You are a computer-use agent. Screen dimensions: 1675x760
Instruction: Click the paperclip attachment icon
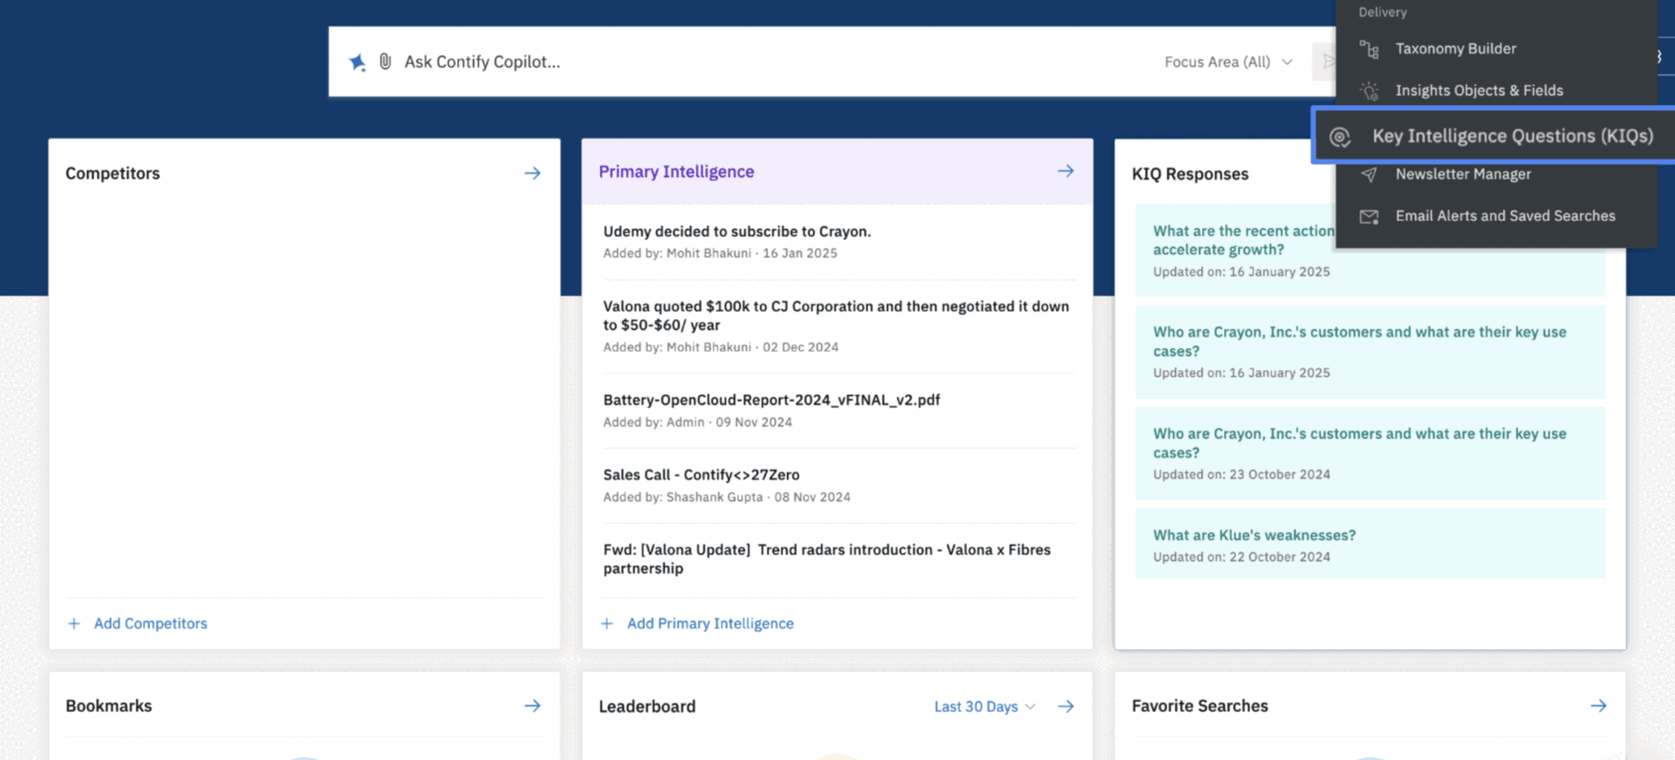tap(385, 61)
